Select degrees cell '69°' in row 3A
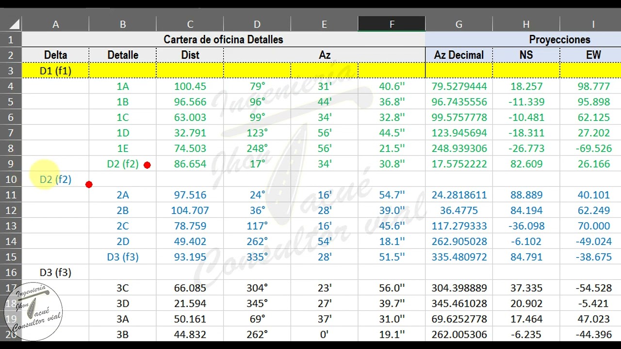621x349 pixels. (x=257, y=318)
